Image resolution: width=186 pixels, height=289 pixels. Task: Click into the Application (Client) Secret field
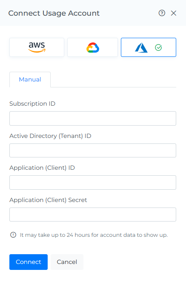point(93,215)
